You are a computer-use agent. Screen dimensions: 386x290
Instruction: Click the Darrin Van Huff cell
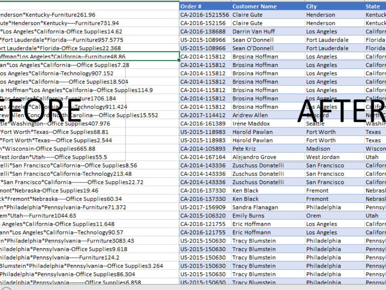point(268,32)
